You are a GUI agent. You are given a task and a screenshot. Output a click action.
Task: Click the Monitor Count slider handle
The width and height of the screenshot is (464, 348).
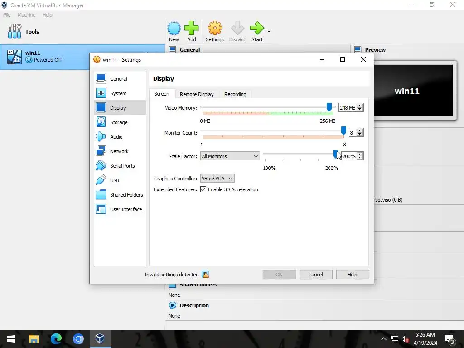(x=343, y=130)
